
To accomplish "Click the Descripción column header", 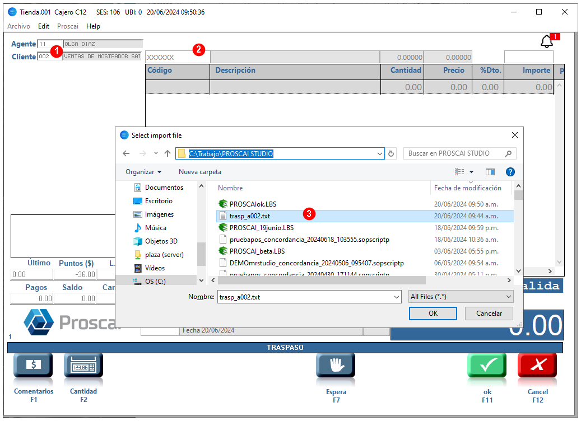I will 295,71.
